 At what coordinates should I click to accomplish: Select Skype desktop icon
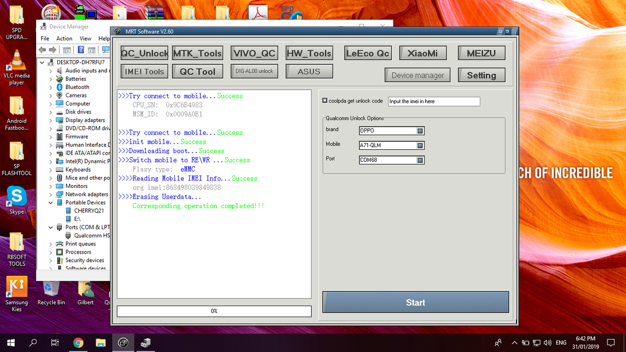[x=17, y=200]
